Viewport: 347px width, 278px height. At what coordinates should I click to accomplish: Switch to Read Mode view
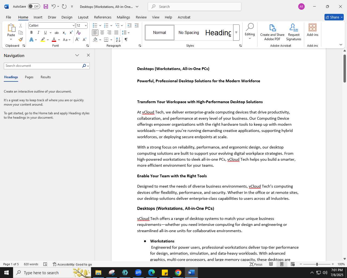pyautogui.click(x=271, y=264)
